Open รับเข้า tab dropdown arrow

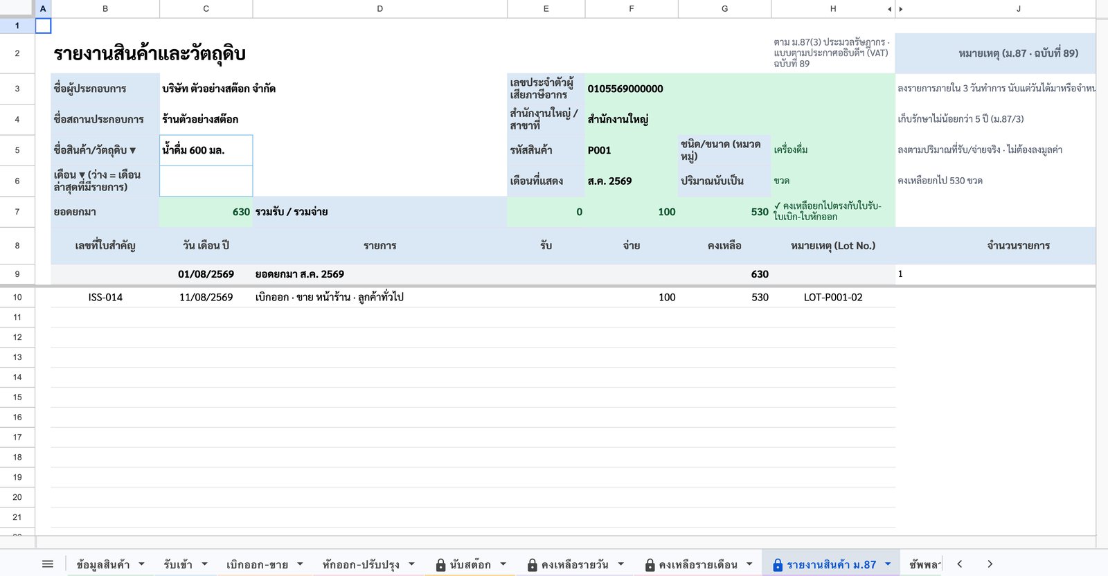pos(204,564)
